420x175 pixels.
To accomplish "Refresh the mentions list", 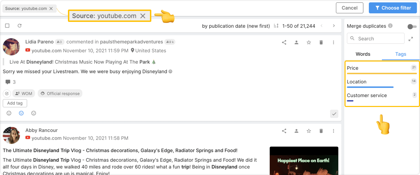I will tap(19, 26).
